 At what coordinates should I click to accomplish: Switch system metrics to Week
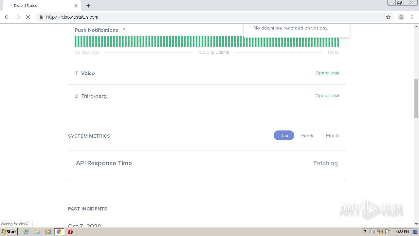click(x=307, y=136)
